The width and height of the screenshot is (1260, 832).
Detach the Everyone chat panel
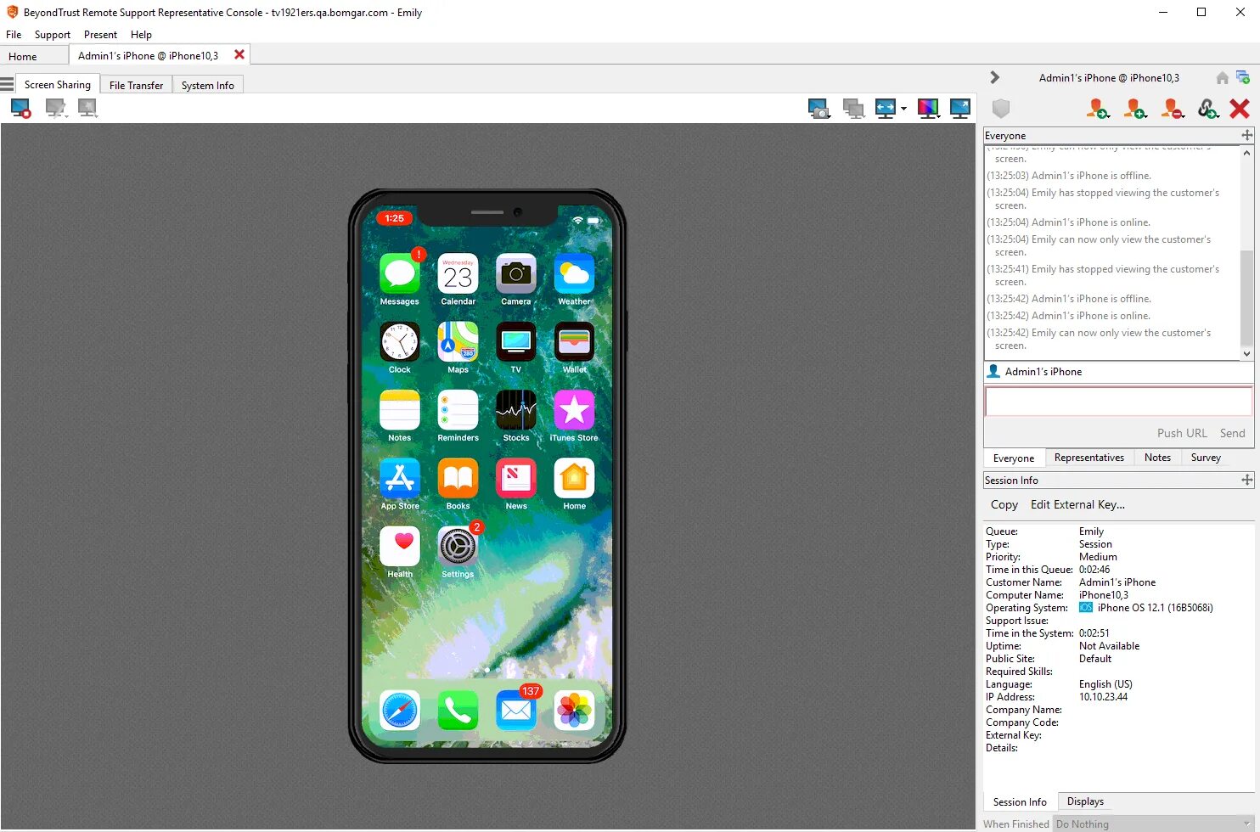coord(1247,135)
